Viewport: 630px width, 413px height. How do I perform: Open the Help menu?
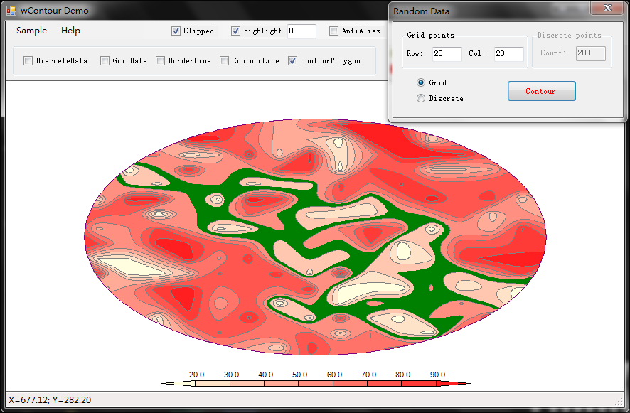click(70, 31)
